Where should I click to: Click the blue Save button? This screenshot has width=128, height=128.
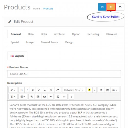(x=102, y=7)
